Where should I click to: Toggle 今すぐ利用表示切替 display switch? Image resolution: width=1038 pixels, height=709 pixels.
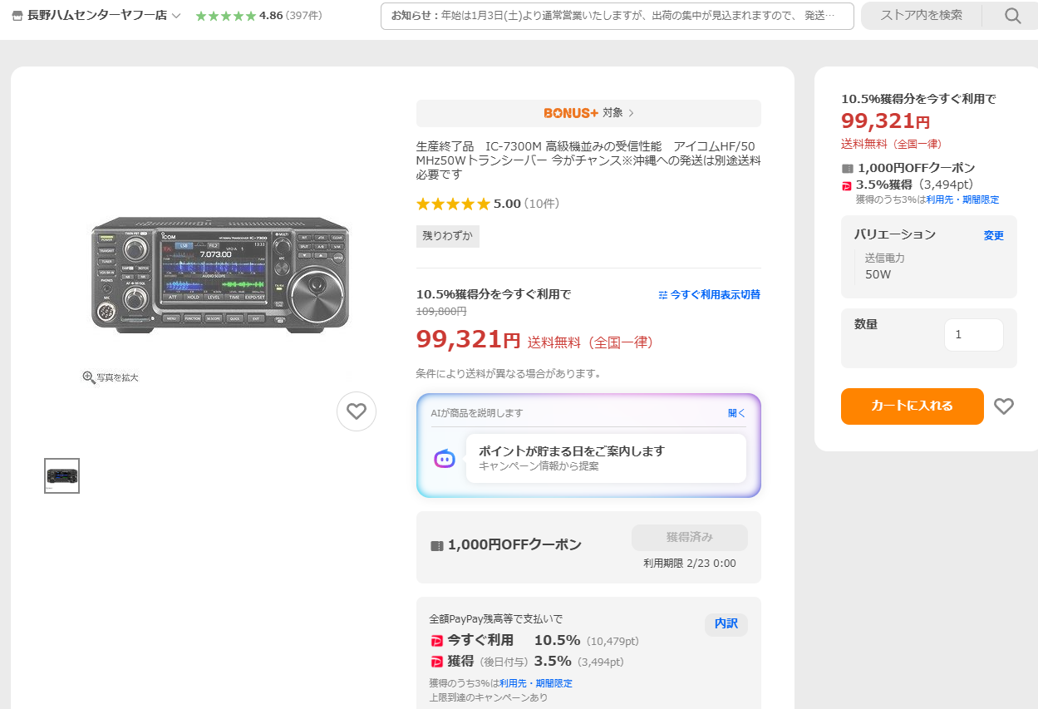(x=708, y=294)
